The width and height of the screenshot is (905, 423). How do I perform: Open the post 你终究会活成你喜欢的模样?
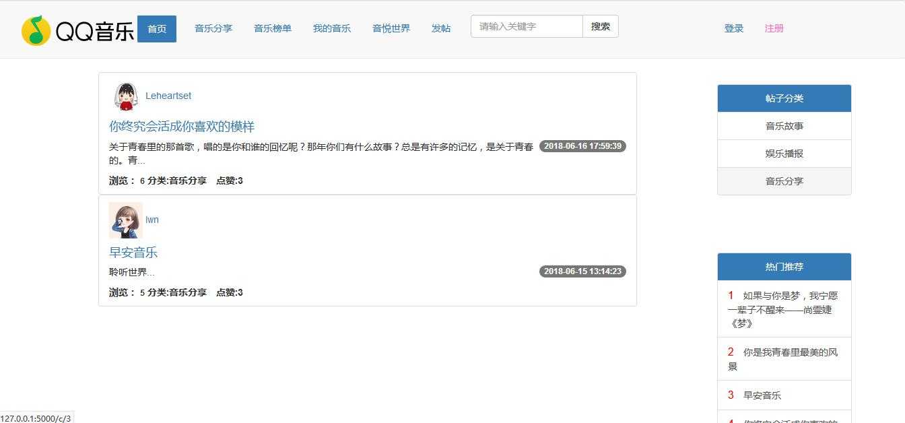click(182, 127)
